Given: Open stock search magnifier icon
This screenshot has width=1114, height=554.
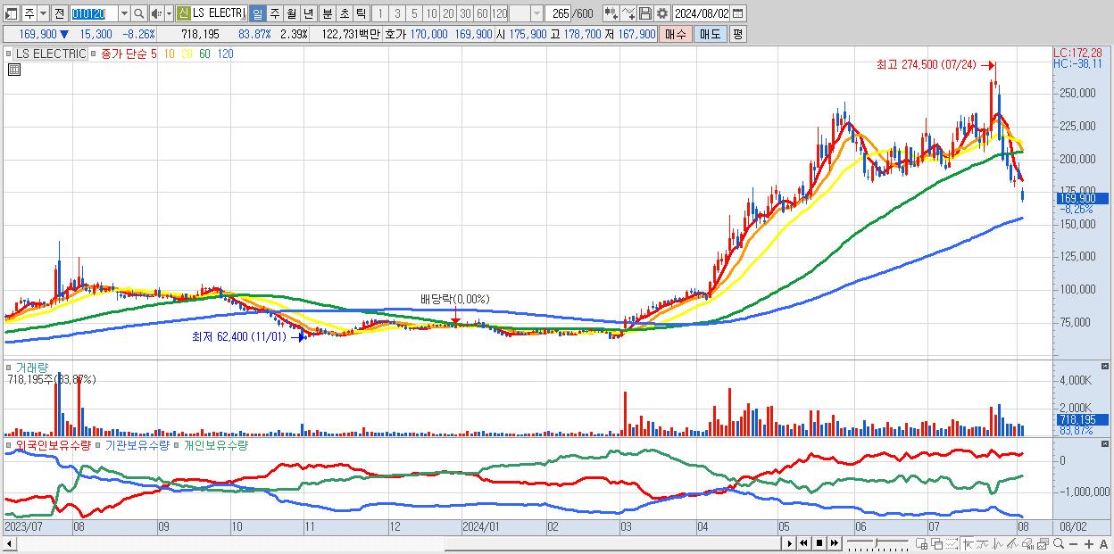Looking at the screenshot, I should 138,13.
